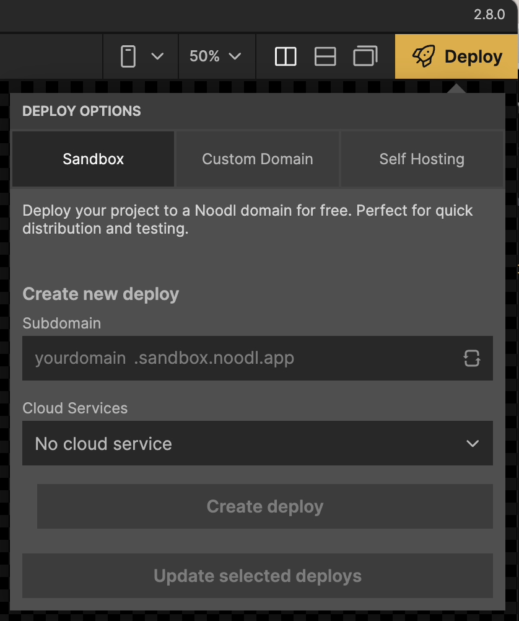Open the Self Hosting tab
The width and height of the screenshot is (519, 621).
tap(421, 159)
